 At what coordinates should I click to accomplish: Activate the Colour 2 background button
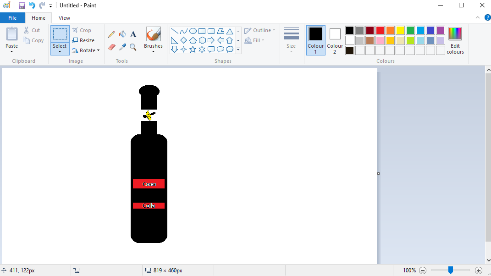(x=335, y=40)
